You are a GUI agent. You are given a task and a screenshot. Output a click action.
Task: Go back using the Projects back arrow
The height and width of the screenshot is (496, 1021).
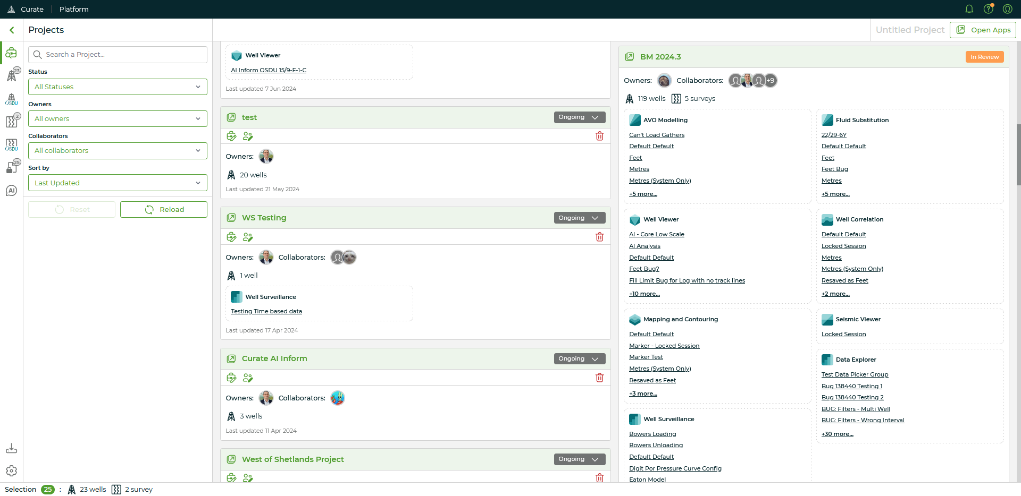click(x=12, y=30)
